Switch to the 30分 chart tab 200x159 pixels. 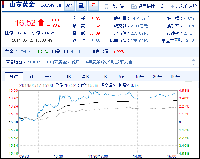[x=157, y=77]
